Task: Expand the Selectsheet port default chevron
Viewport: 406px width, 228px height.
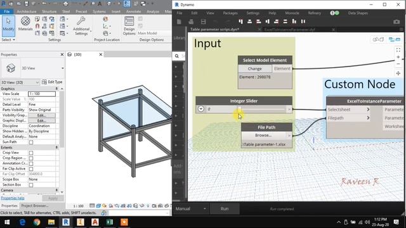Action: (x=368, y=110)
